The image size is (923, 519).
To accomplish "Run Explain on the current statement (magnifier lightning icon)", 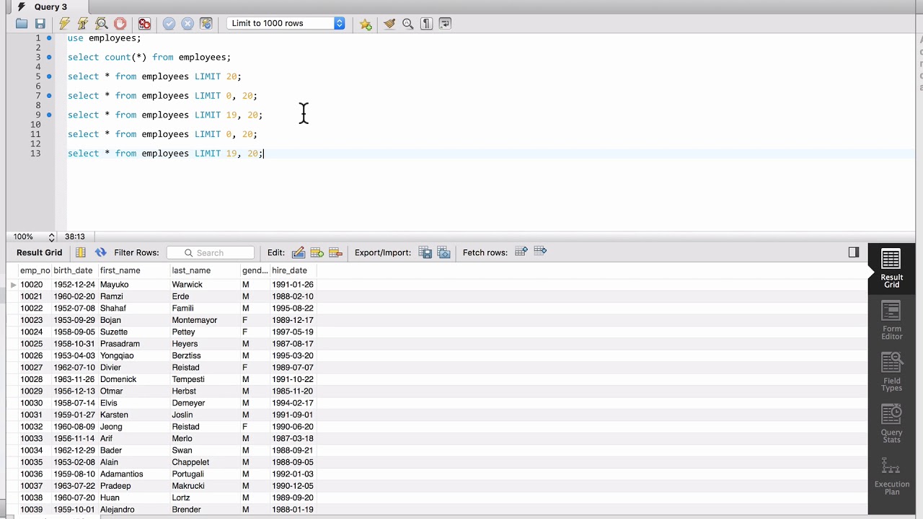I will coord(102,24).
